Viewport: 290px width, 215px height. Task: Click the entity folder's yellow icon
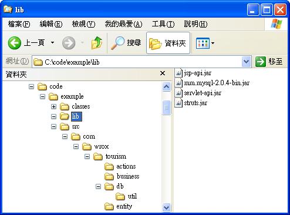point(109,206)
